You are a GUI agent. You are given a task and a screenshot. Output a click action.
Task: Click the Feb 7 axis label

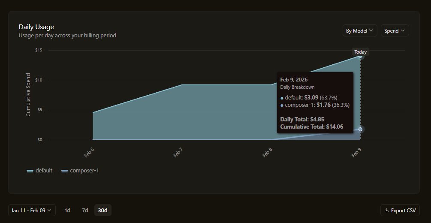point(178,153)
